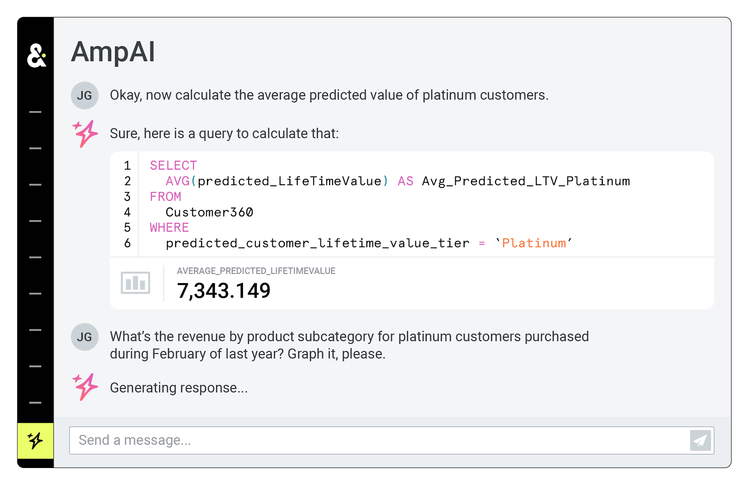Click the SELECT keyword in the query
This screenshot has width=748, height=485.
pos(173,165)
